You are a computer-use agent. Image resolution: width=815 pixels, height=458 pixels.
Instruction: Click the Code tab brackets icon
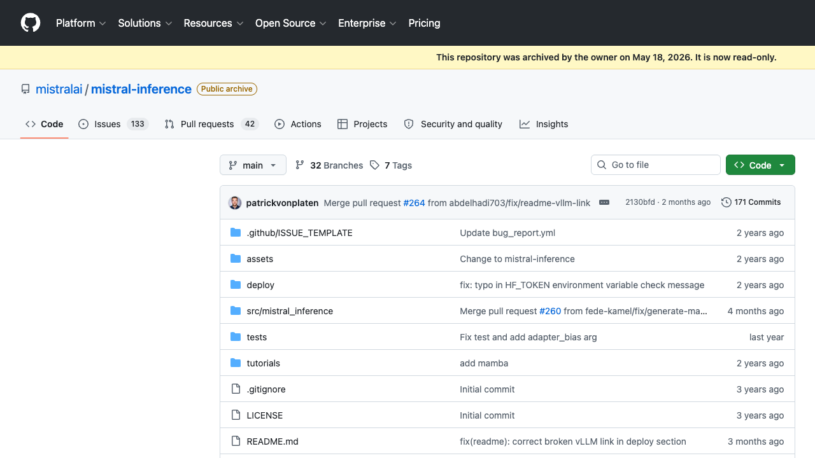[31, 124]
